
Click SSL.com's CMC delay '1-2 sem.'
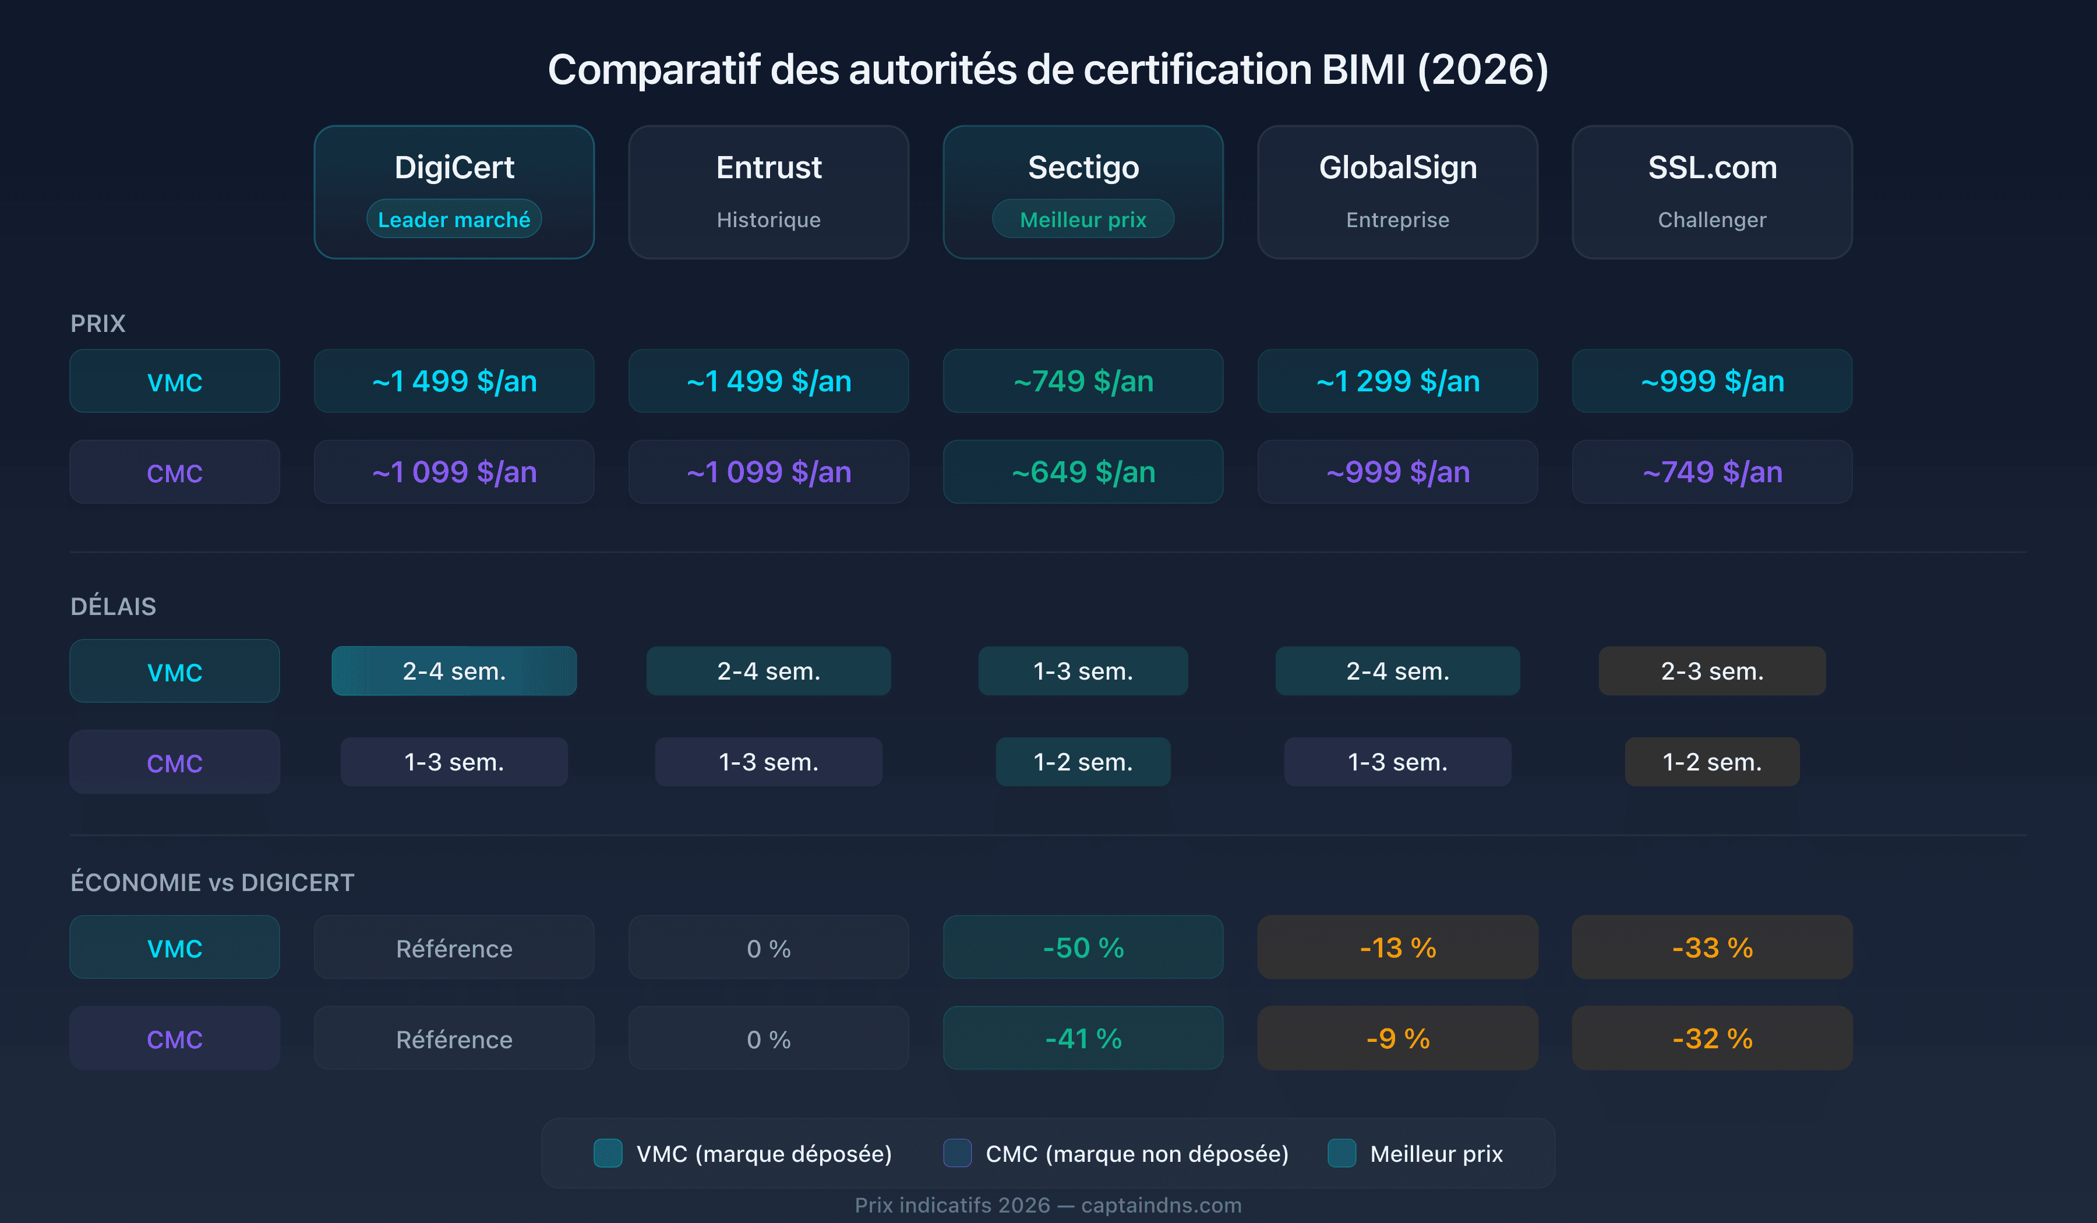1713,761
